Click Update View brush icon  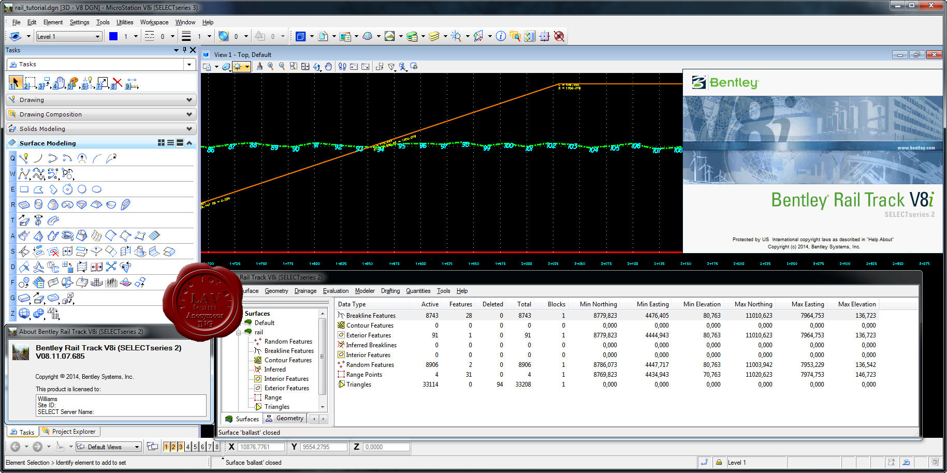pyautogui.click(x=259, y=66)
